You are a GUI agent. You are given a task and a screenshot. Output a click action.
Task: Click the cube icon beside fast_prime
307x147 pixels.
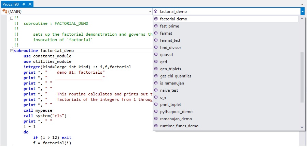tap(156, 26)
